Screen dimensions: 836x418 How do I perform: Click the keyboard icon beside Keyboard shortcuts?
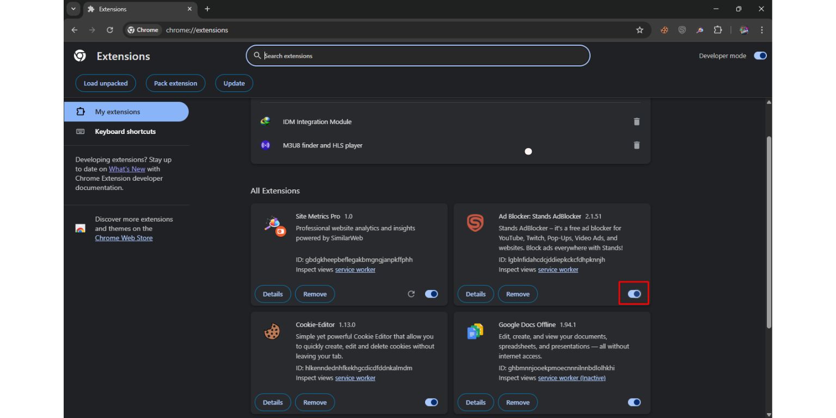click(x=80, y=132)
